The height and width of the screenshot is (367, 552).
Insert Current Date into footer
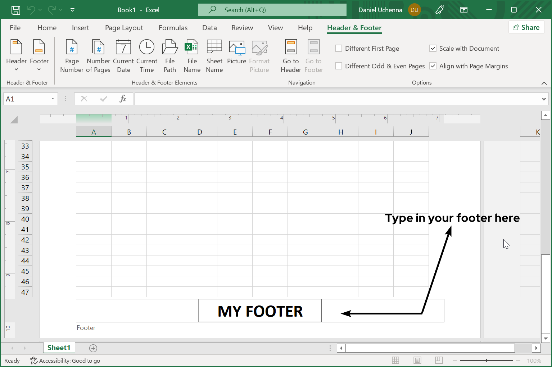(x=123, y=56)
